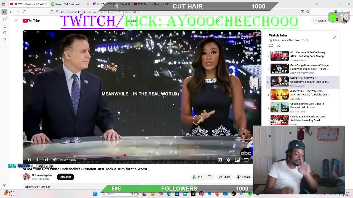This screenshot has width=353, height=198.
Task: Open the browser sidebar toggle icon
Action: tap(4, 12)
